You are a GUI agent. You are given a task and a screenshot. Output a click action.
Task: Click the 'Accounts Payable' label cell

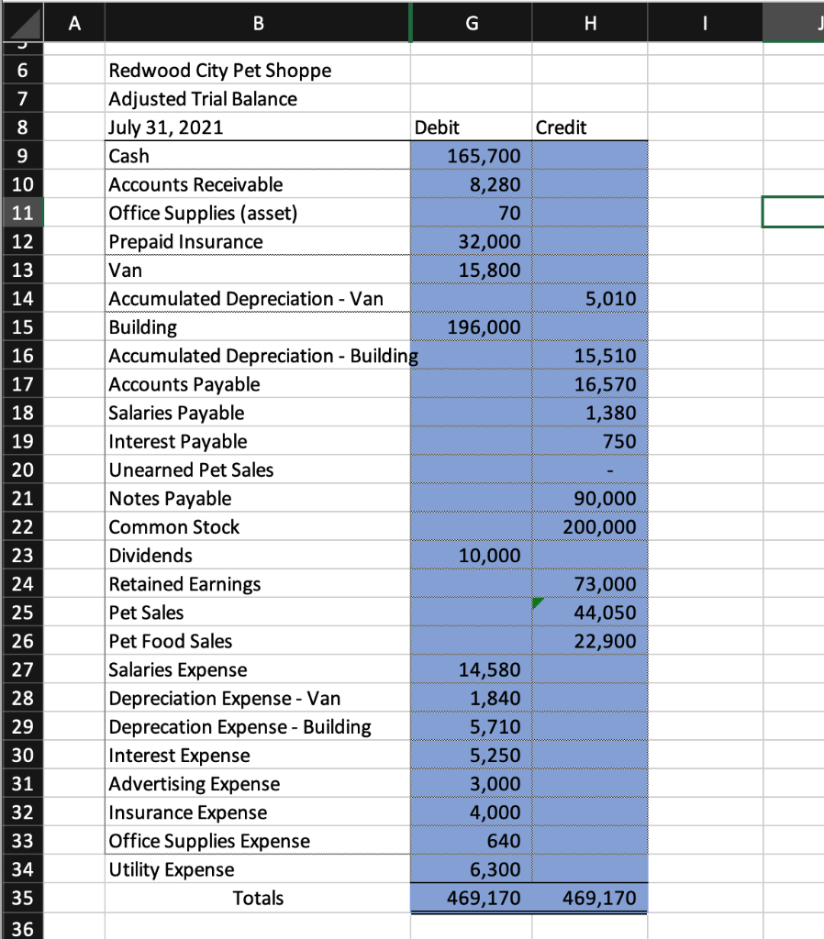tap(258, 384)
